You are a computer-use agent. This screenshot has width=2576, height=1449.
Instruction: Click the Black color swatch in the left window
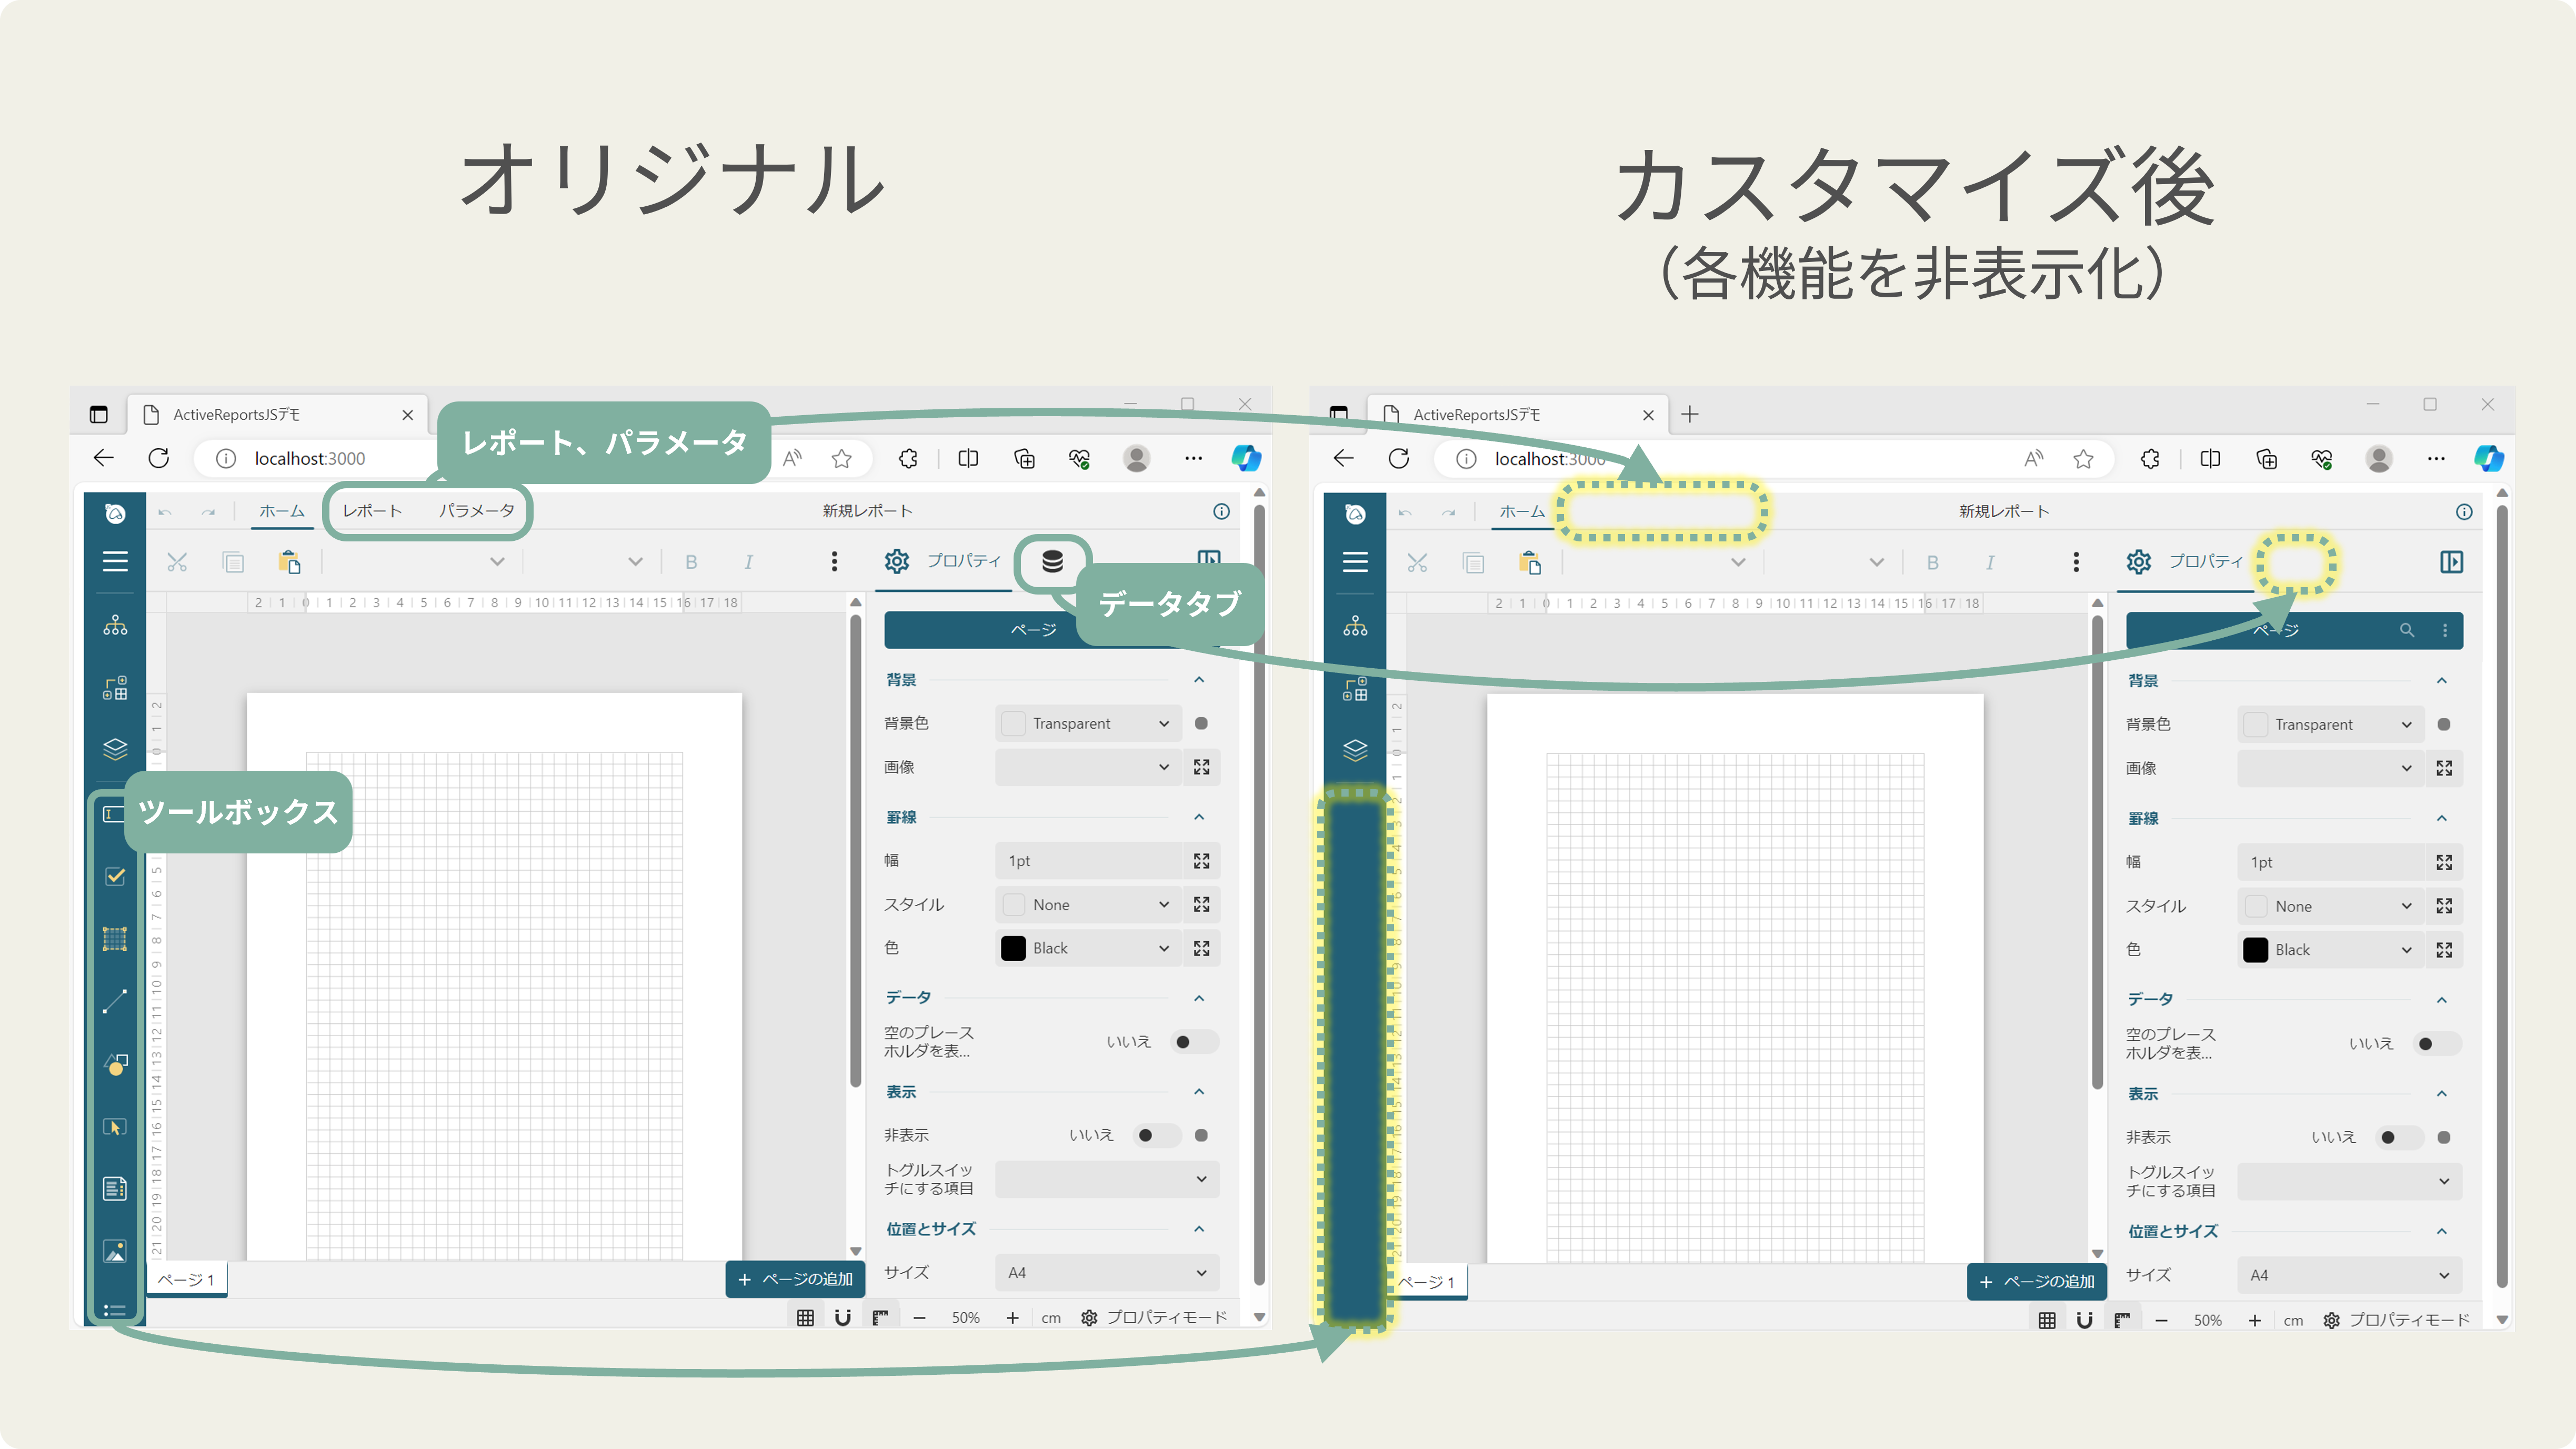tap(1013, 948)
